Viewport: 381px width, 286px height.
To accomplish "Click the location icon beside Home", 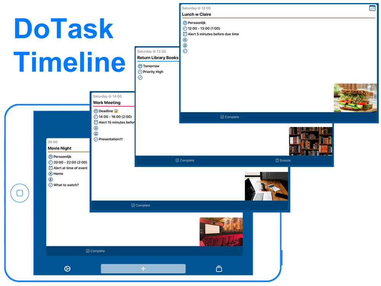I will 51,174.
